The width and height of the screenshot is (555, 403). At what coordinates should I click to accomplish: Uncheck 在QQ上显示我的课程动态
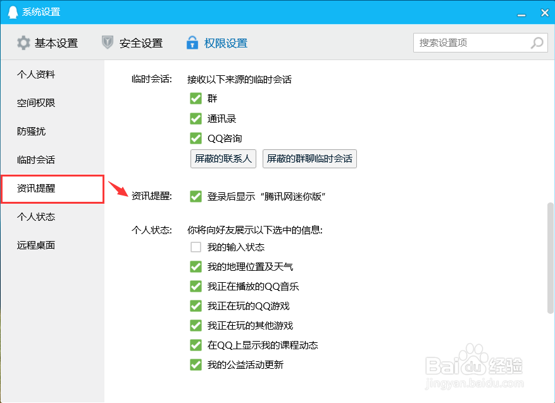point(196,345)
